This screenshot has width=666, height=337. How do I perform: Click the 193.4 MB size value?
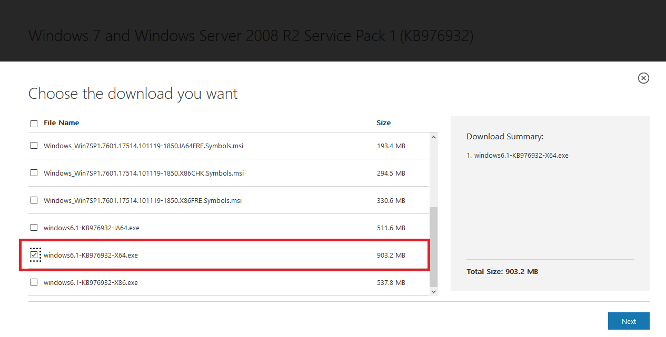coord(391,146)
